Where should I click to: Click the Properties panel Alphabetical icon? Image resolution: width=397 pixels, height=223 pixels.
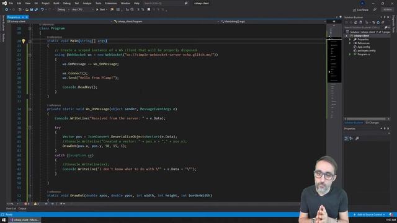point(351,139)
